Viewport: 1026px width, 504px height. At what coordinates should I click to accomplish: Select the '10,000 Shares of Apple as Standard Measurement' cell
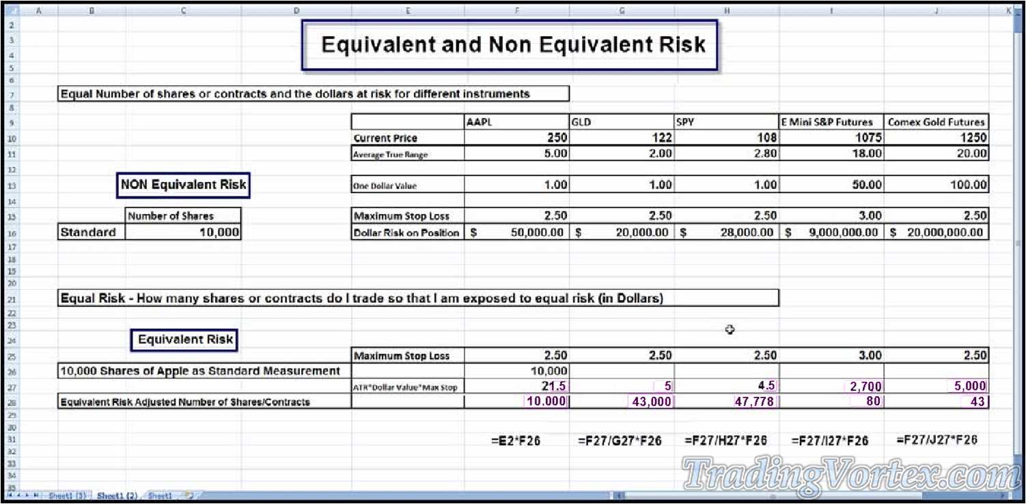204,371
